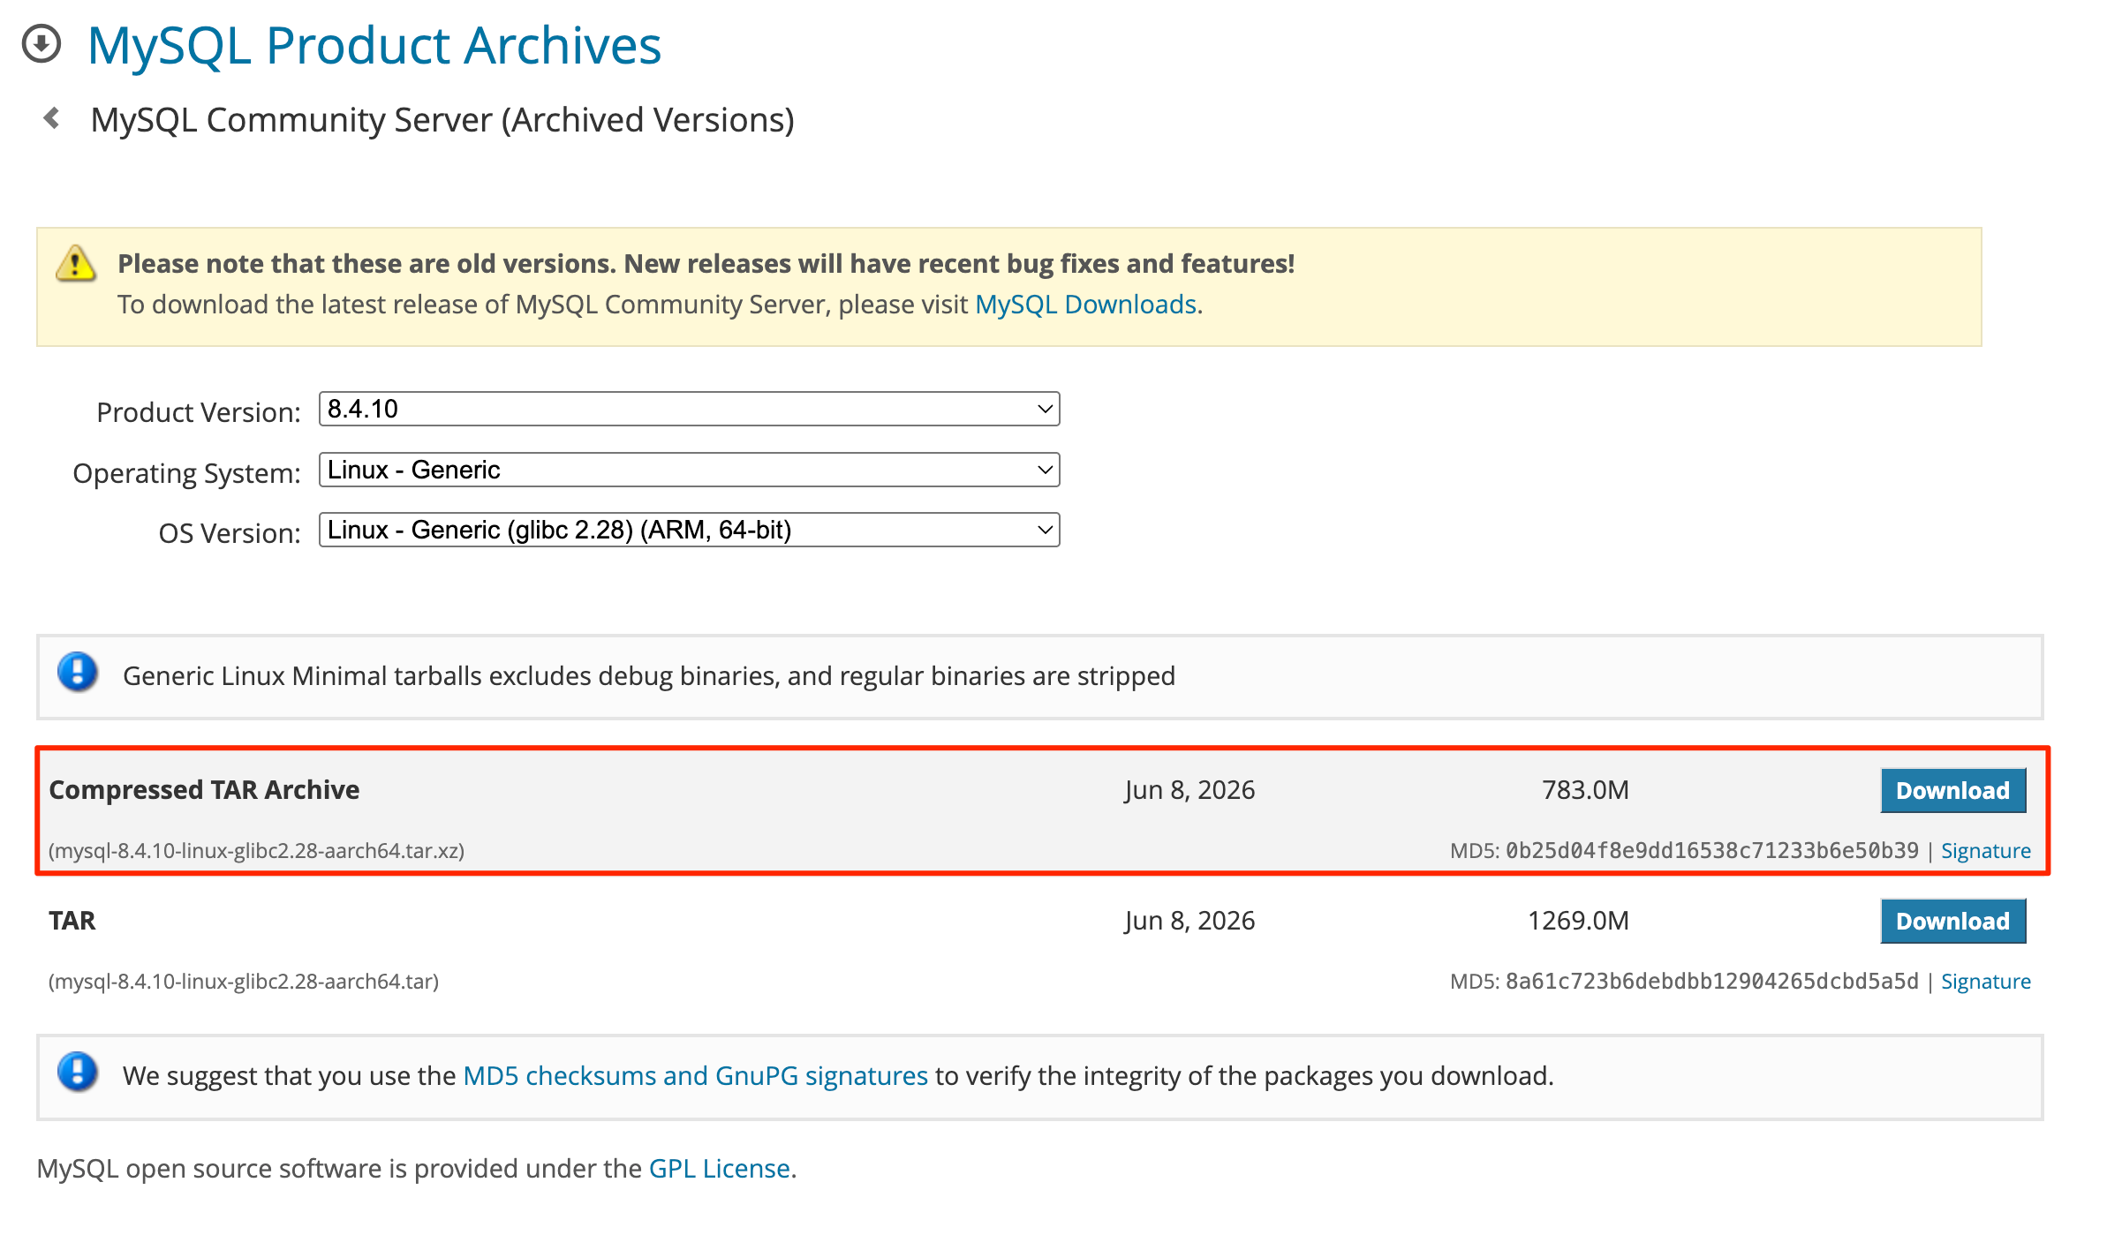Viewport: 2107px width, 1250px height.
Task: Select the MD5 hash 0b25d04f8e9dd16538c71233b6e50b39
Action: 1711,851
